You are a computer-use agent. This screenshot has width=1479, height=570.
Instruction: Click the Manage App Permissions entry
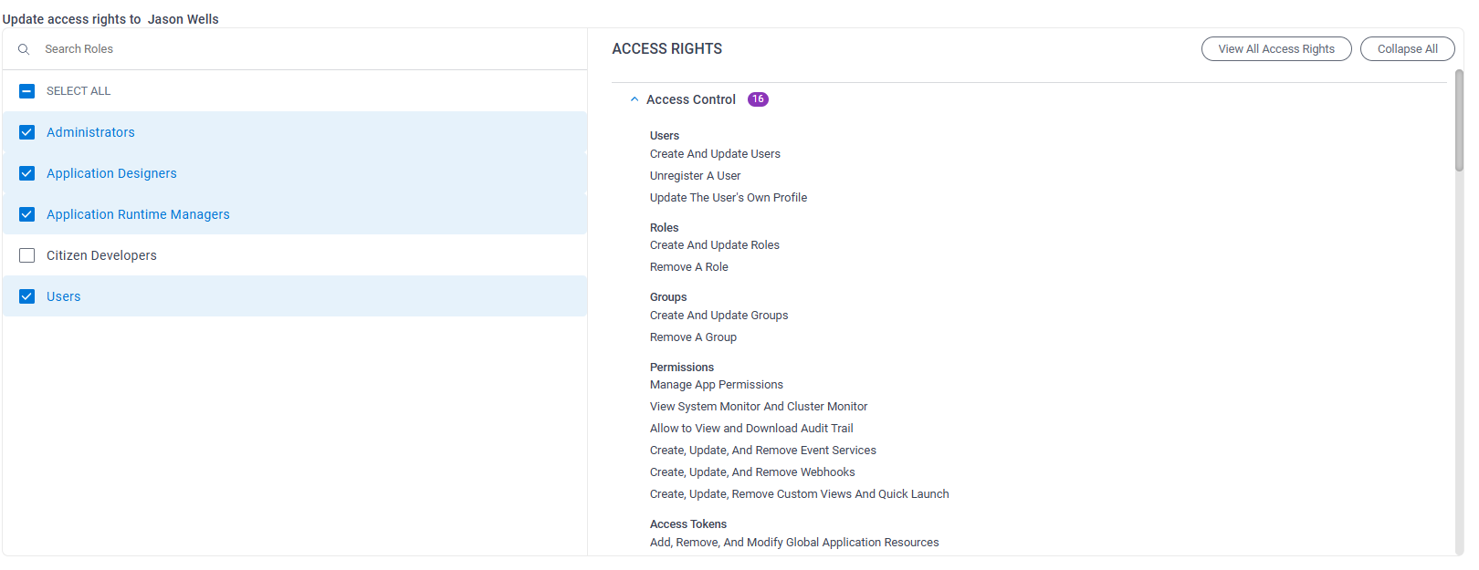[x=716, y=385]
